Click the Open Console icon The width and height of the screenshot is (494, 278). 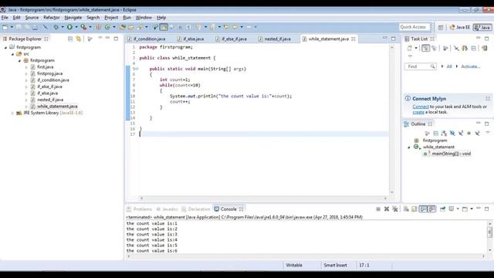click(465, 209)
